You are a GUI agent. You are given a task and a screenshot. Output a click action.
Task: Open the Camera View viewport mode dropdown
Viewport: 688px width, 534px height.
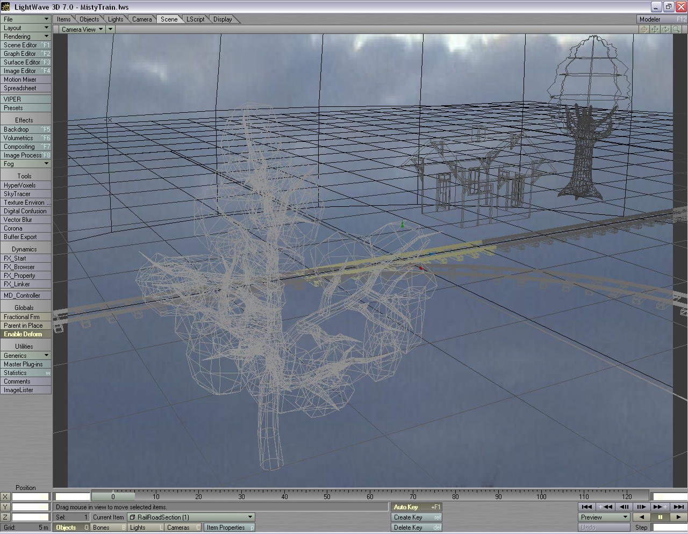(x=82, y=30)
